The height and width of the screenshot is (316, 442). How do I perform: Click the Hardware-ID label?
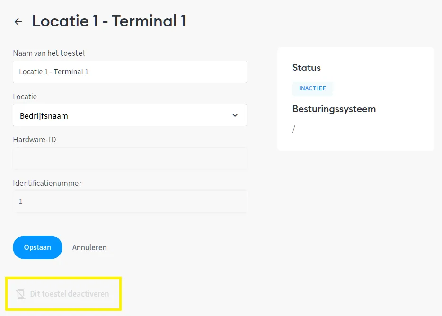[35, 140]
